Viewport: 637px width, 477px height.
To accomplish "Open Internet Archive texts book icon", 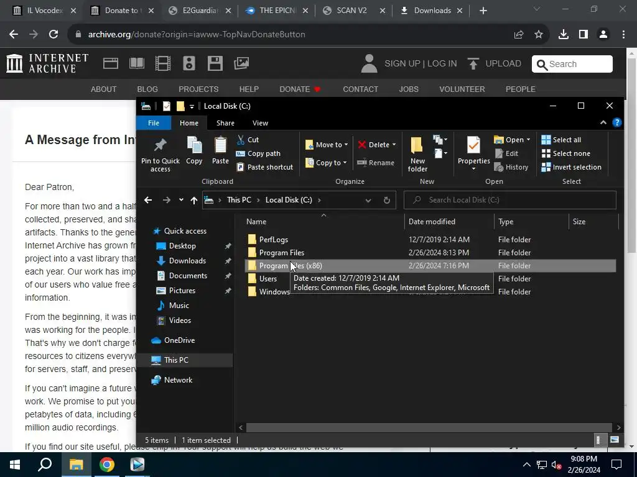I will (x=136, y=64).
